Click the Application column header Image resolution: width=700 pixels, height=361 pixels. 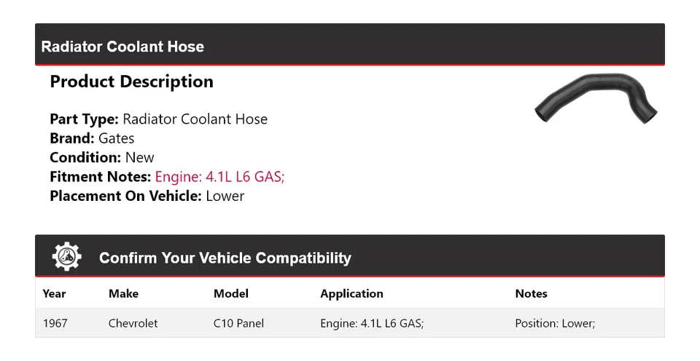tap(351, 293)
